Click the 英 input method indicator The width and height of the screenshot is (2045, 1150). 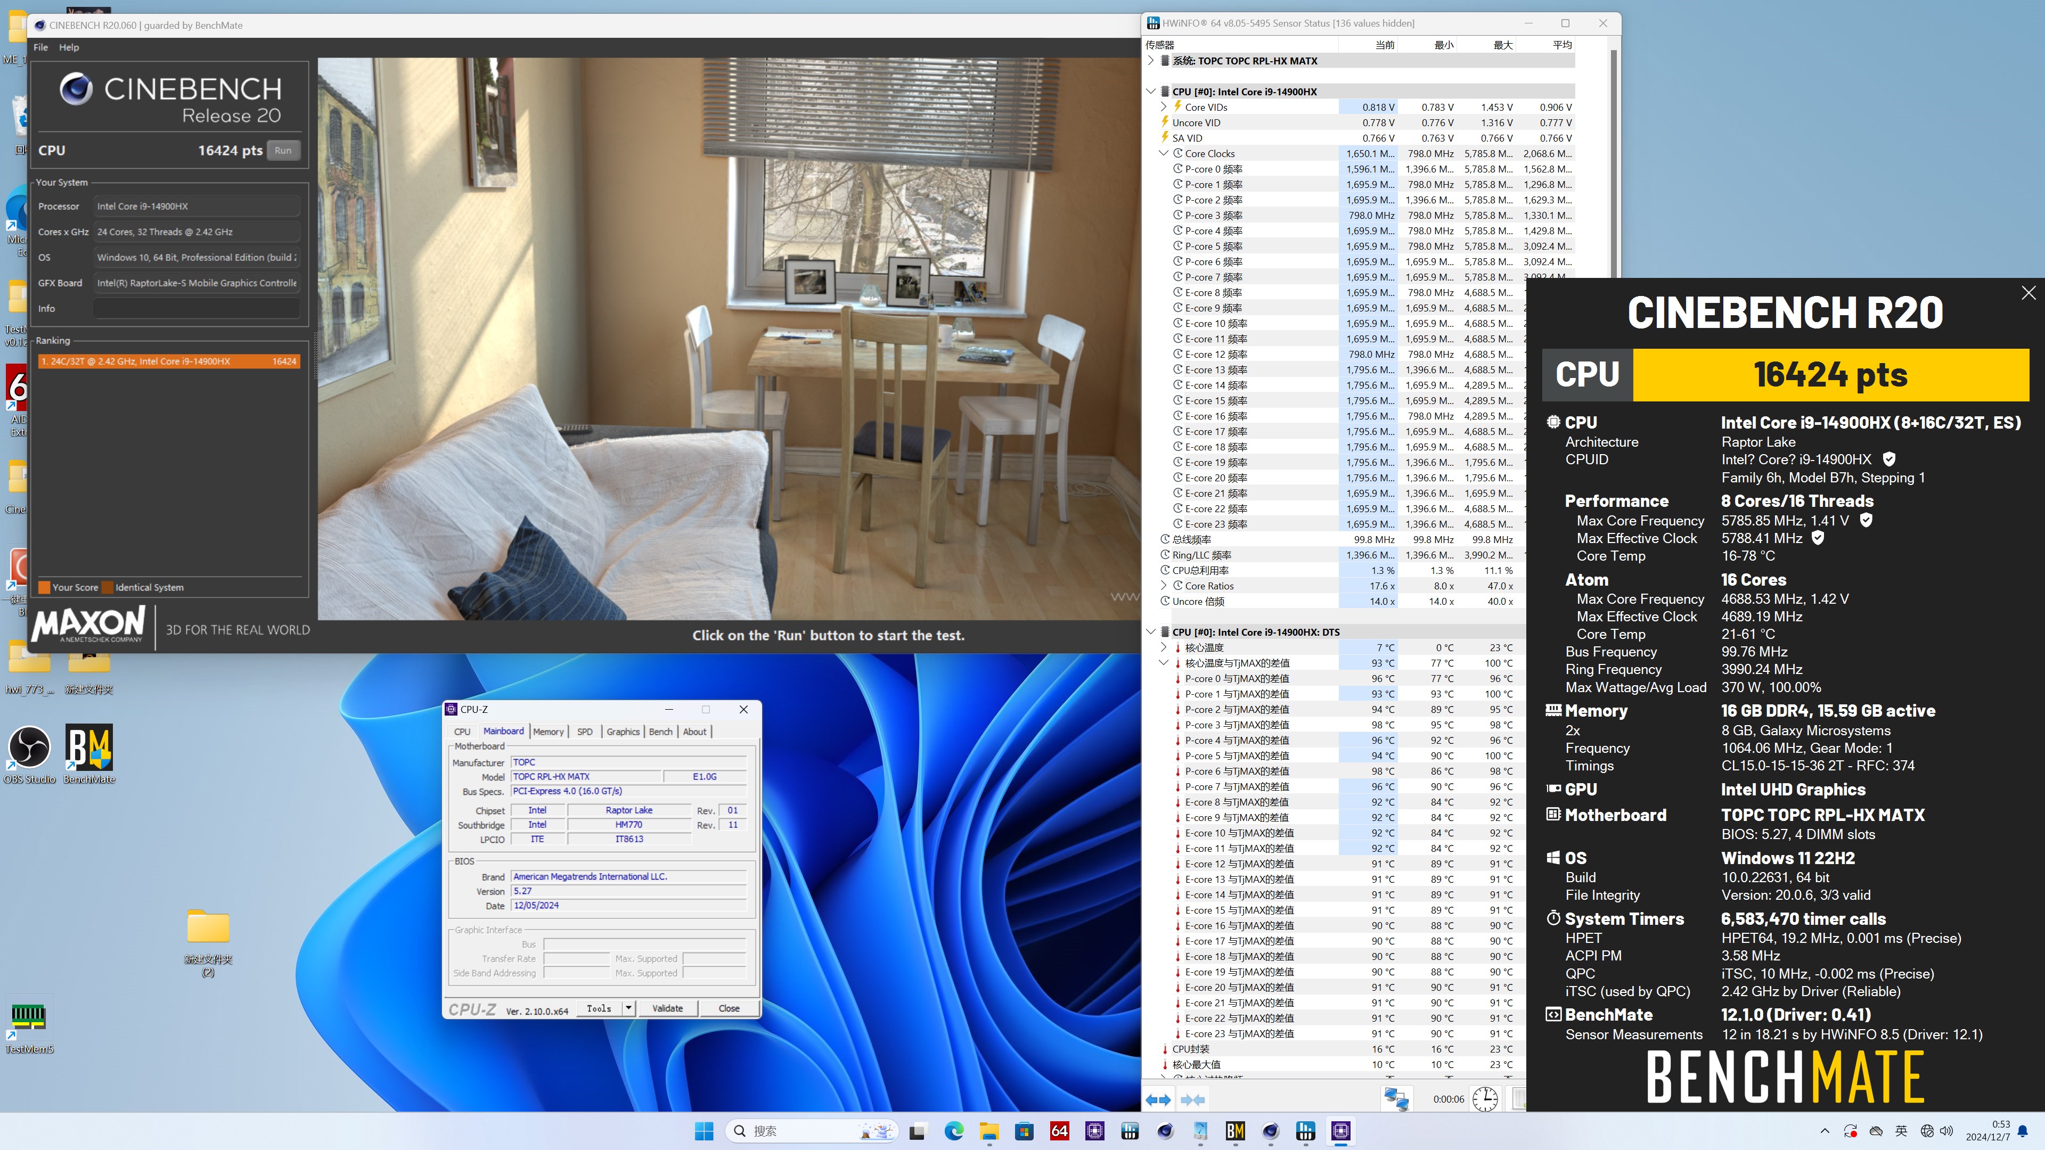(1901, 1131)
